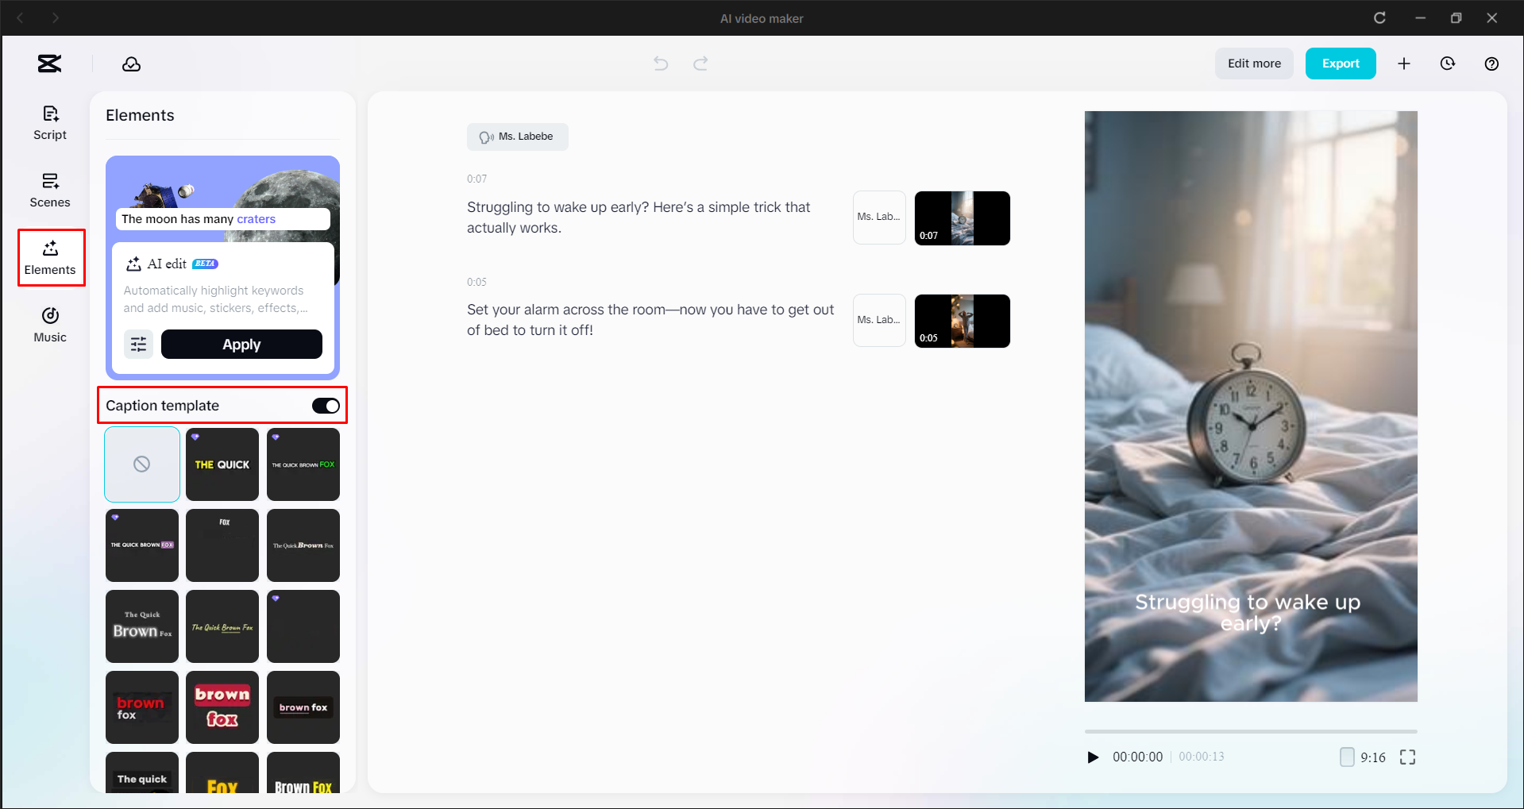
Task: Redo the last edit
Action: click(700, 64)
